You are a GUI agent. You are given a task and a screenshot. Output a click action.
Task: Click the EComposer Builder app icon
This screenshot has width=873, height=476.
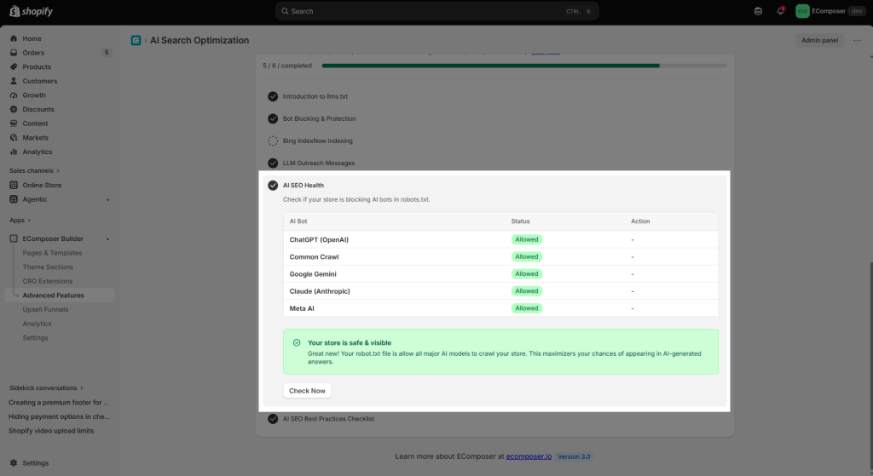pyautogui.click(x=14, y=238)
